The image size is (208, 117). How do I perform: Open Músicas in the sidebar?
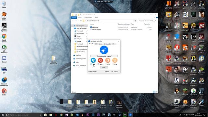(x=79, y=41)
